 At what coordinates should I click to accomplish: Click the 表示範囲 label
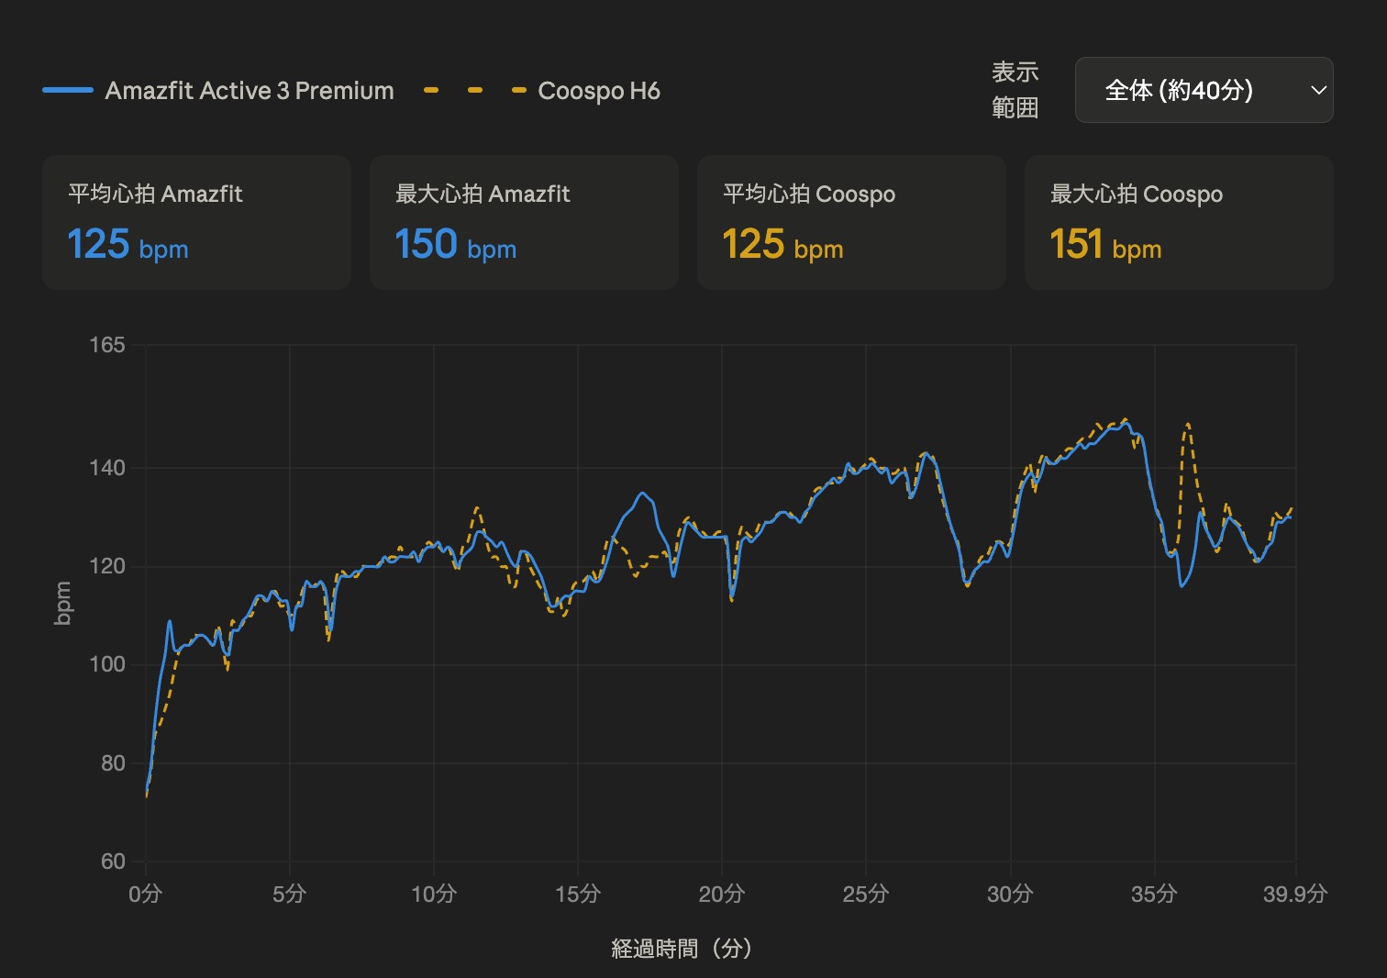(1015, 90)
